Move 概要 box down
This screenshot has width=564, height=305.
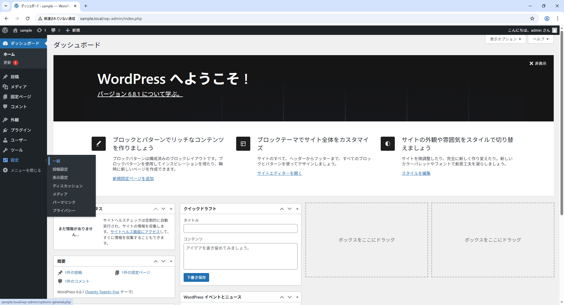[x=163, y=261]
